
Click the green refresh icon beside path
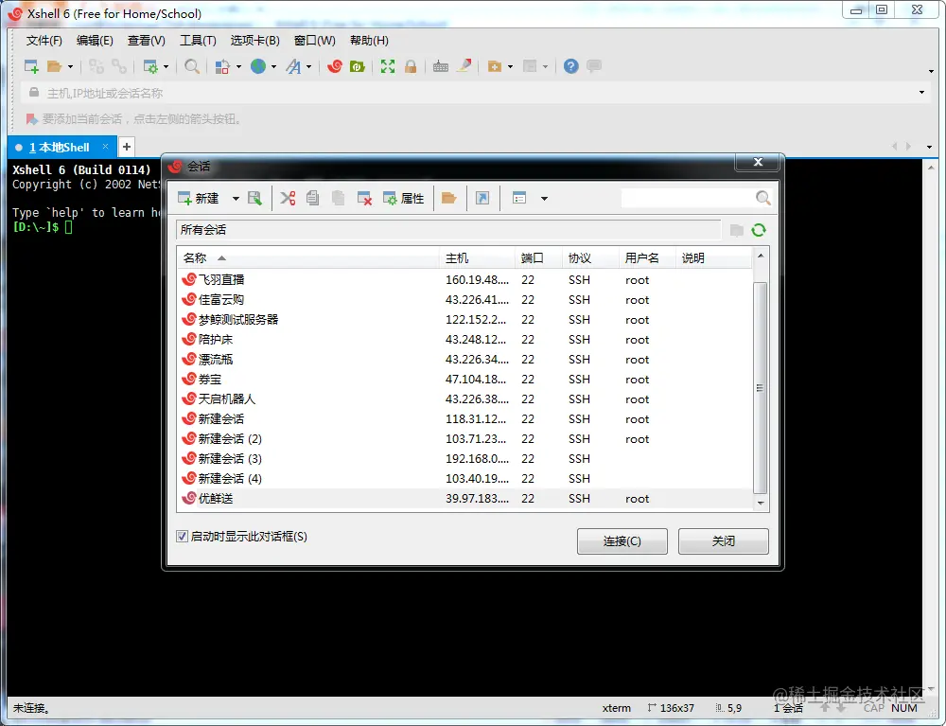point(759,230)
